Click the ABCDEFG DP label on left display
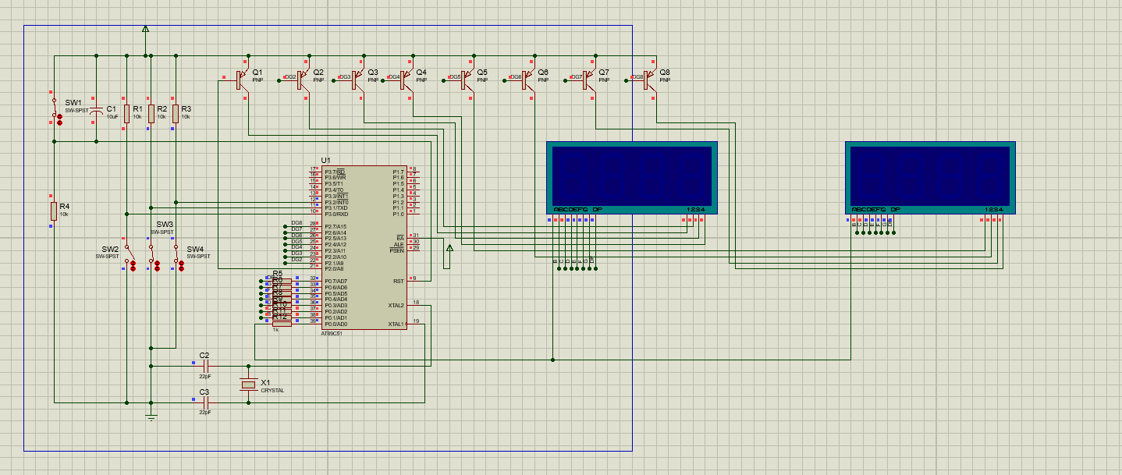Image resolution: width=1122 pixels, height=475 pixels. [x=577, y=210]
